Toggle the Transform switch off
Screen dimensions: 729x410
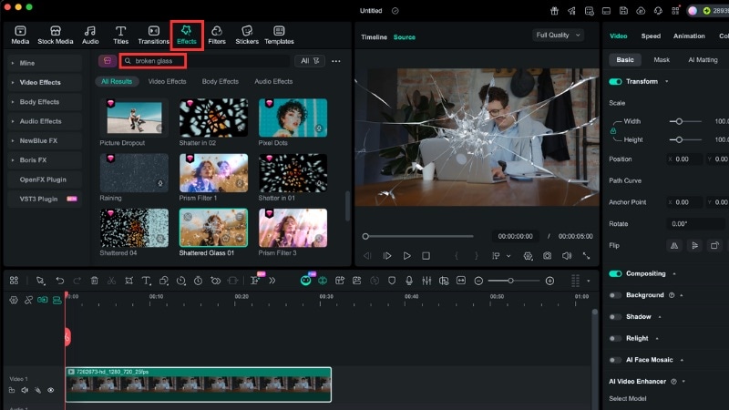coord(615,81)
